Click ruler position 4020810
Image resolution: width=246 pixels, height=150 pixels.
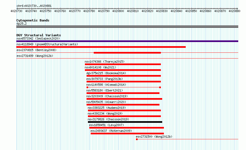[133, 11]
